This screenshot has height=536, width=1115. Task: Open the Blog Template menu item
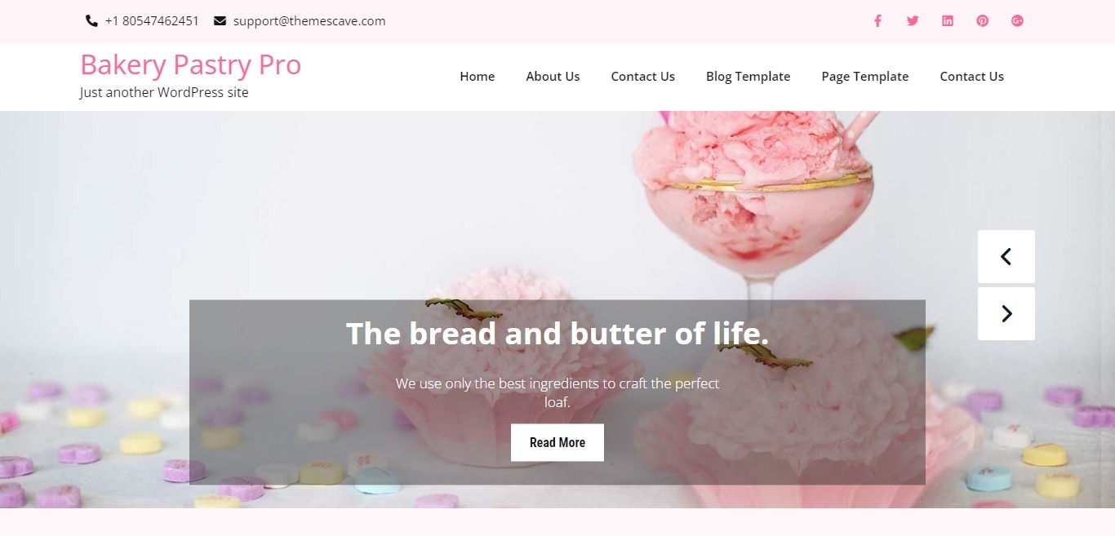(x=748, y=77)
